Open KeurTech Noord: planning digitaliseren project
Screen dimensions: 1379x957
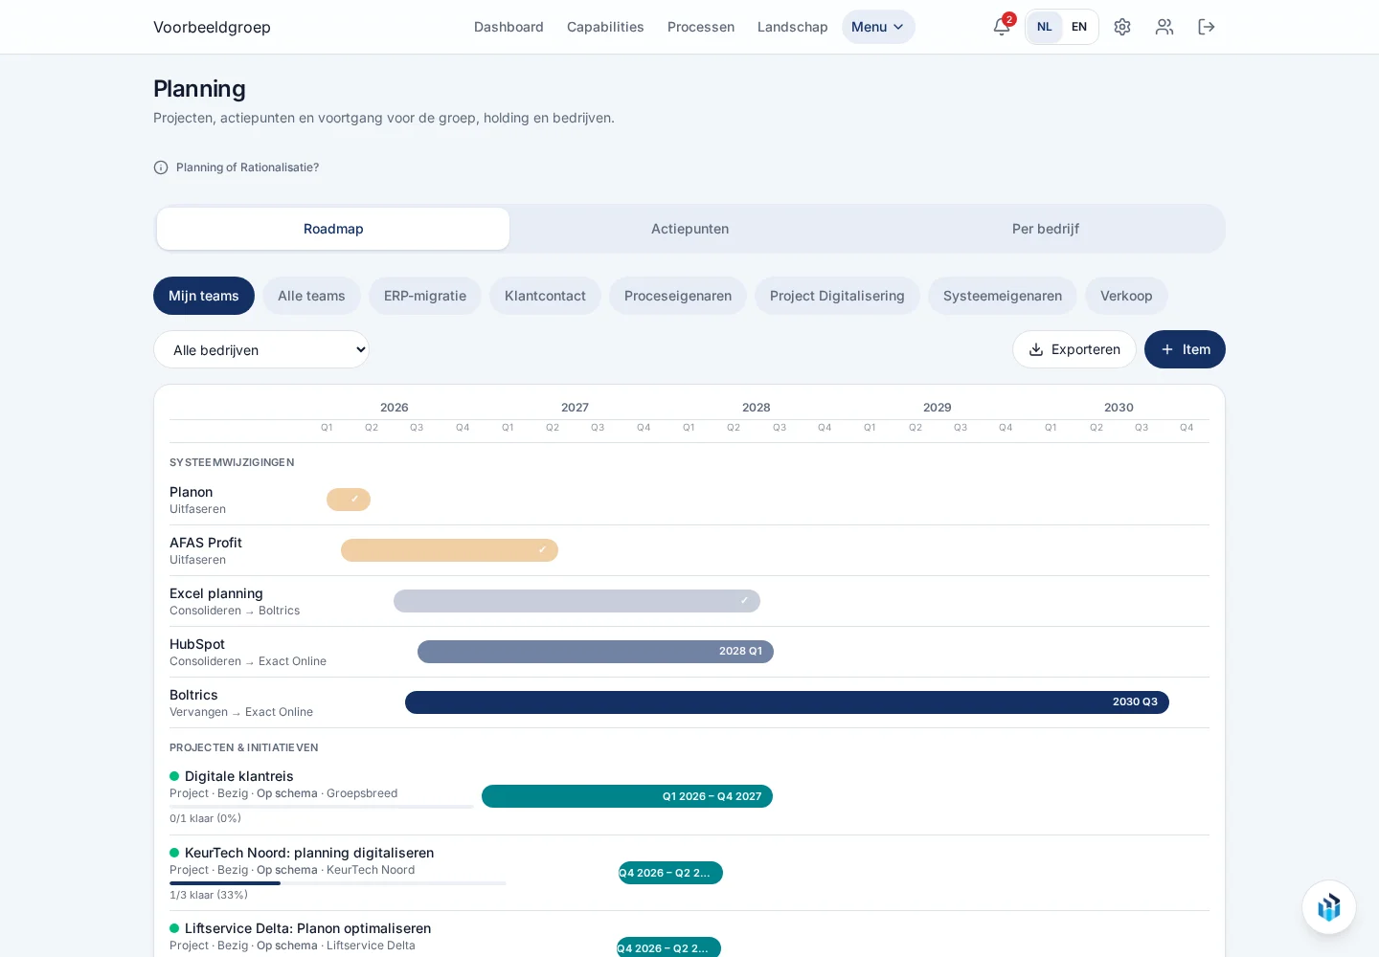tap(309, 853)
